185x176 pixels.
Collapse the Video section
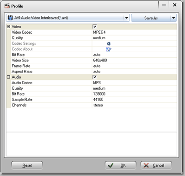tap(8, 27)
